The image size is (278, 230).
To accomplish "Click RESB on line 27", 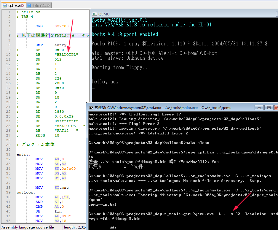I will tap(40, 135).
